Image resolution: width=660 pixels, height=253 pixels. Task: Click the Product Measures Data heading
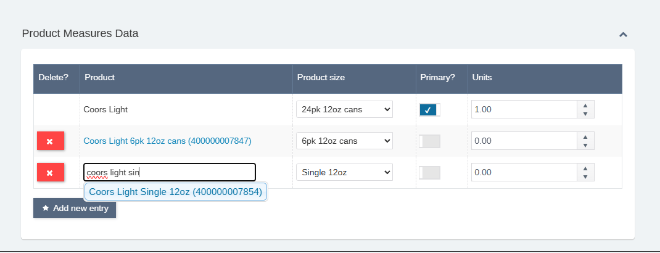pyautogui.click(x=80, y=33)
